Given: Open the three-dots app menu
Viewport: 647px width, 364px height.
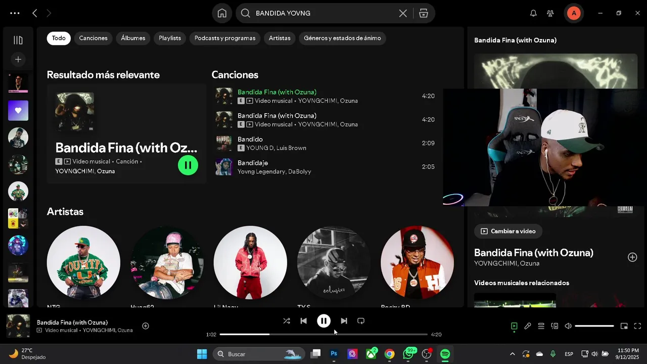Looking at the screenshot, I should 15,14.
